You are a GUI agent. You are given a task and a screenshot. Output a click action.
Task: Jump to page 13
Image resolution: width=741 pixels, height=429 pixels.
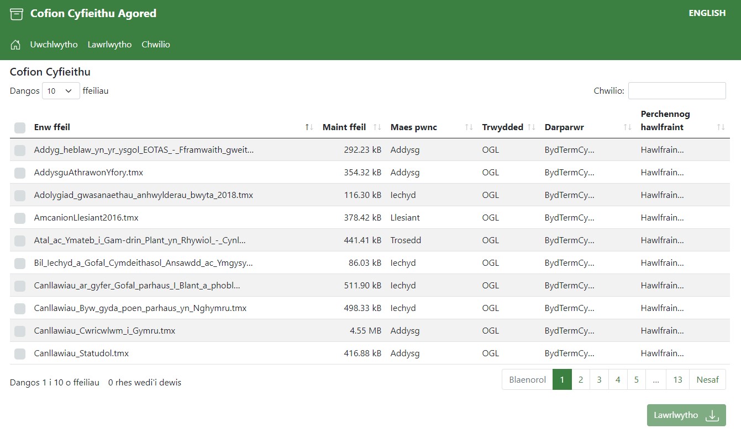(x=678, y=379)
